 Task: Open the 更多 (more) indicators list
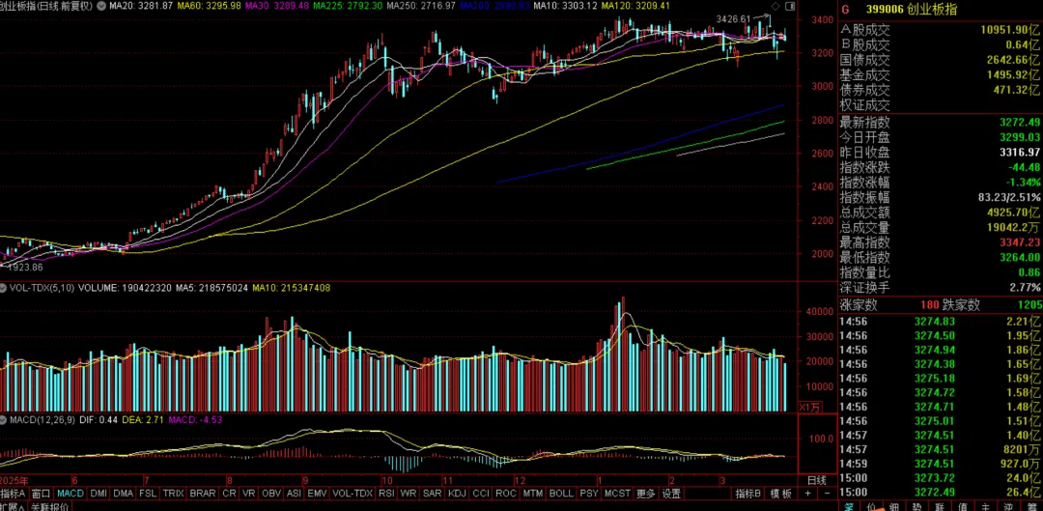click(x=646, y=493)
